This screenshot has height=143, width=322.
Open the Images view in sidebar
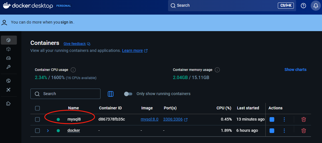pos(8,49)
